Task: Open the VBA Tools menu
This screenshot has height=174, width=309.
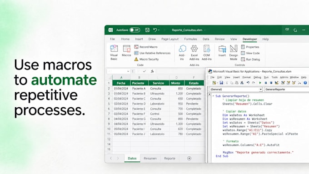Action: pyautogui.click(x=274, y=77)
